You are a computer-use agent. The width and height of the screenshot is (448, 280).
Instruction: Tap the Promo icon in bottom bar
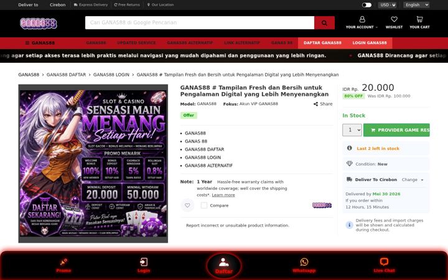click(x=63, y=262)
